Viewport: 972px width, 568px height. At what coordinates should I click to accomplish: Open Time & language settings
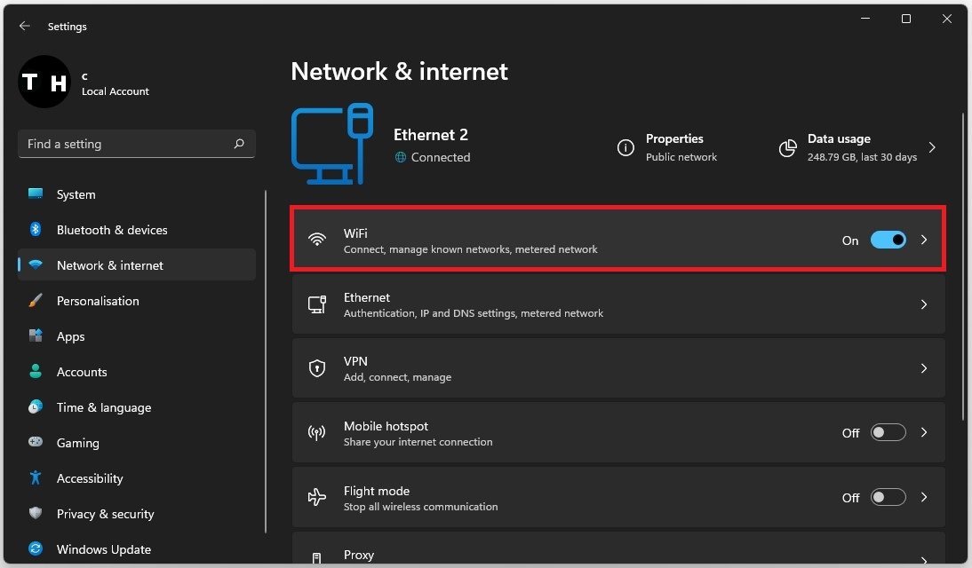coord(103,407)
